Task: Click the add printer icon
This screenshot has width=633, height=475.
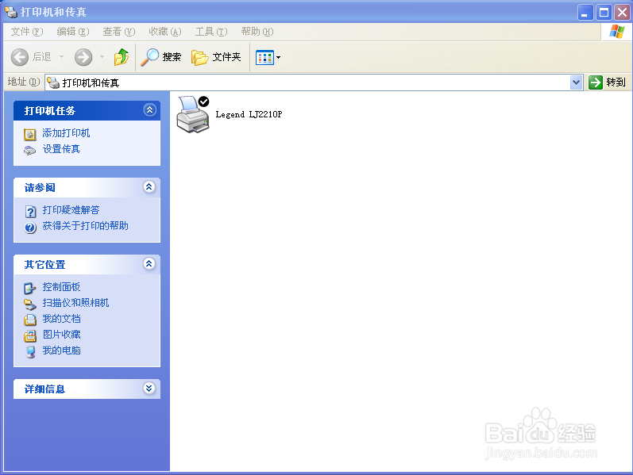Action: click(x=30, y=134)
